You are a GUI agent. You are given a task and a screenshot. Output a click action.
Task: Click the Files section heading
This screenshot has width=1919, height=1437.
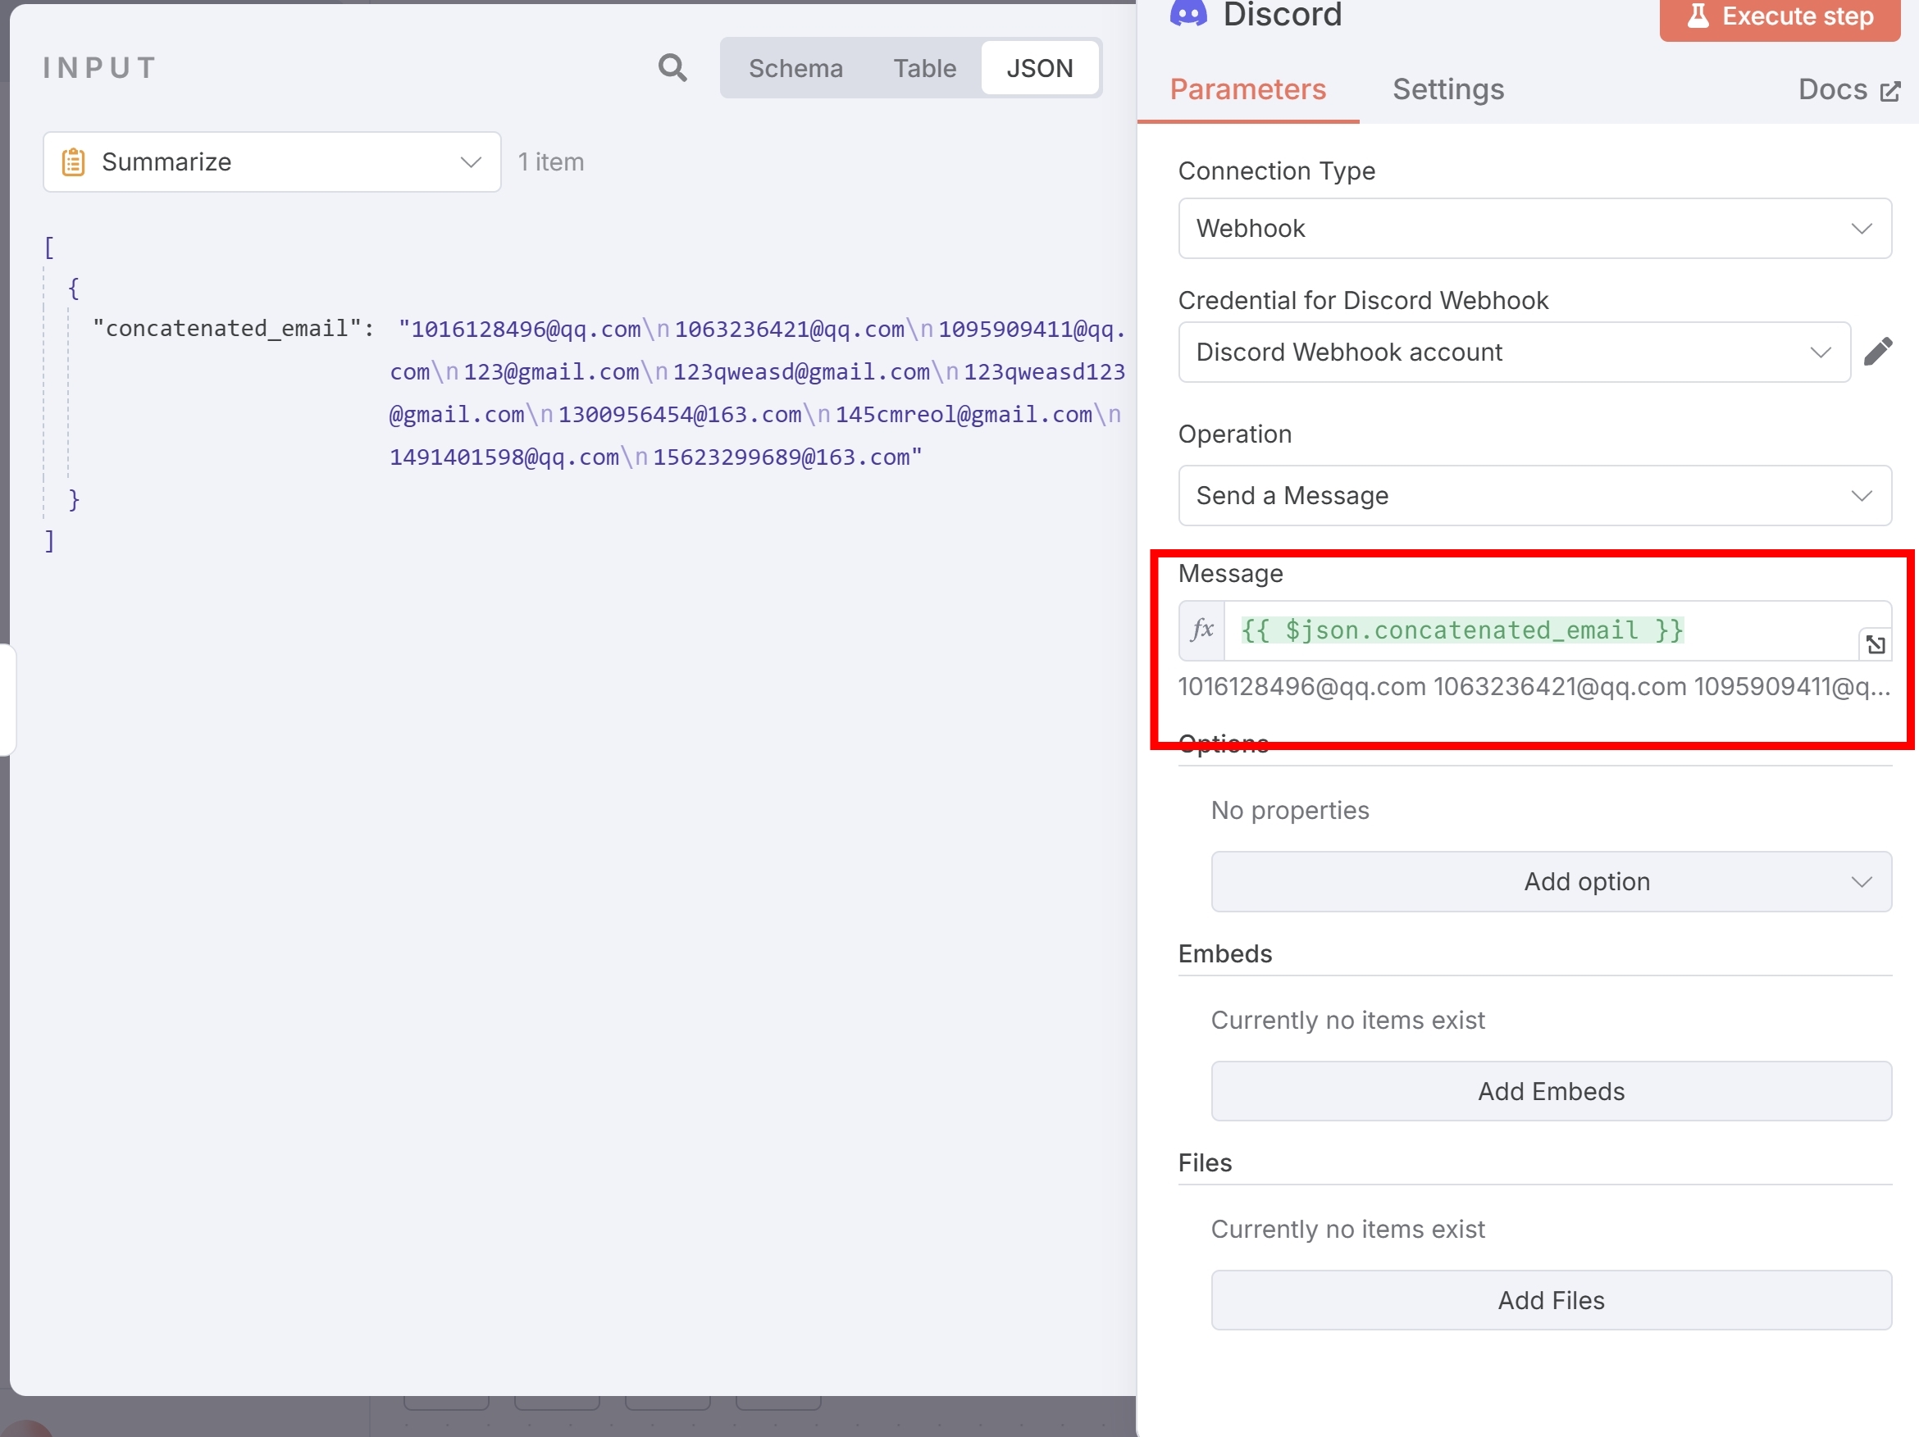click(x=1204, y=1163)
